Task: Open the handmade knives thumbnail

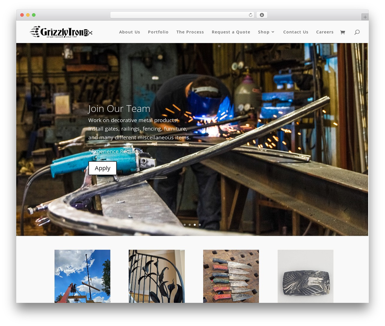Action: click(231, 276)
